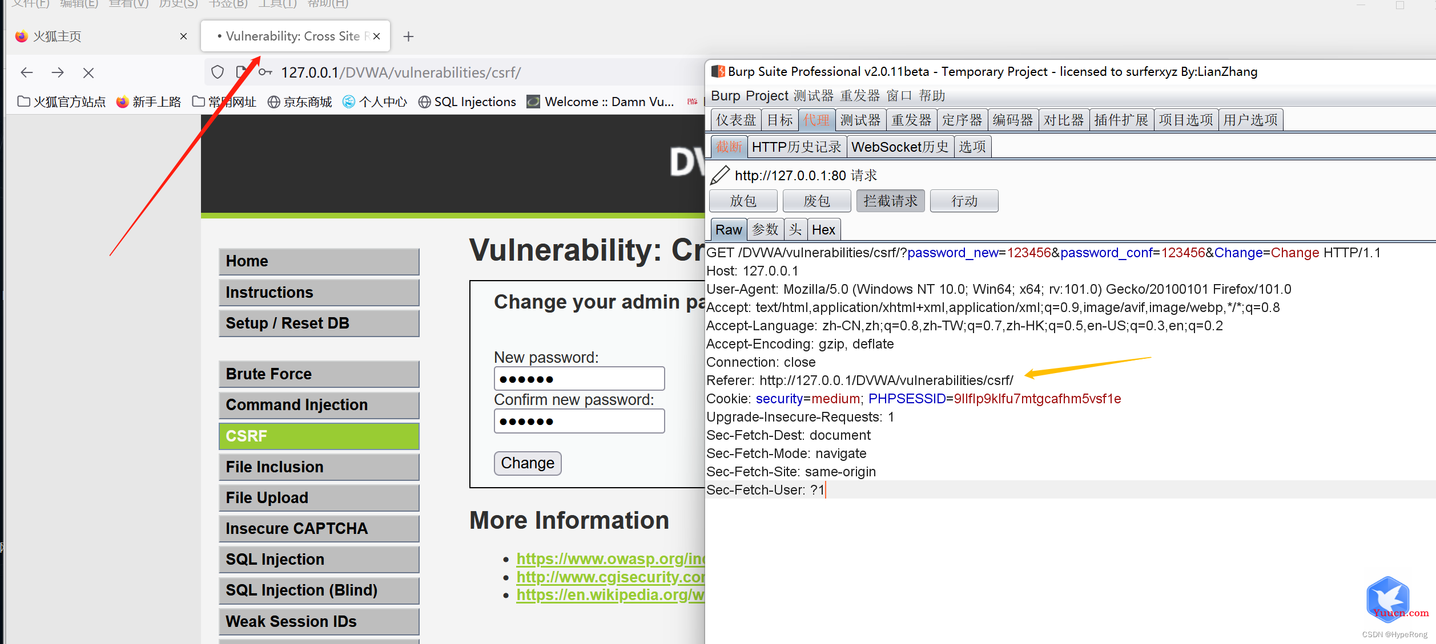
Task: Select Raw request view tab
Action: (x=729, y=229)
